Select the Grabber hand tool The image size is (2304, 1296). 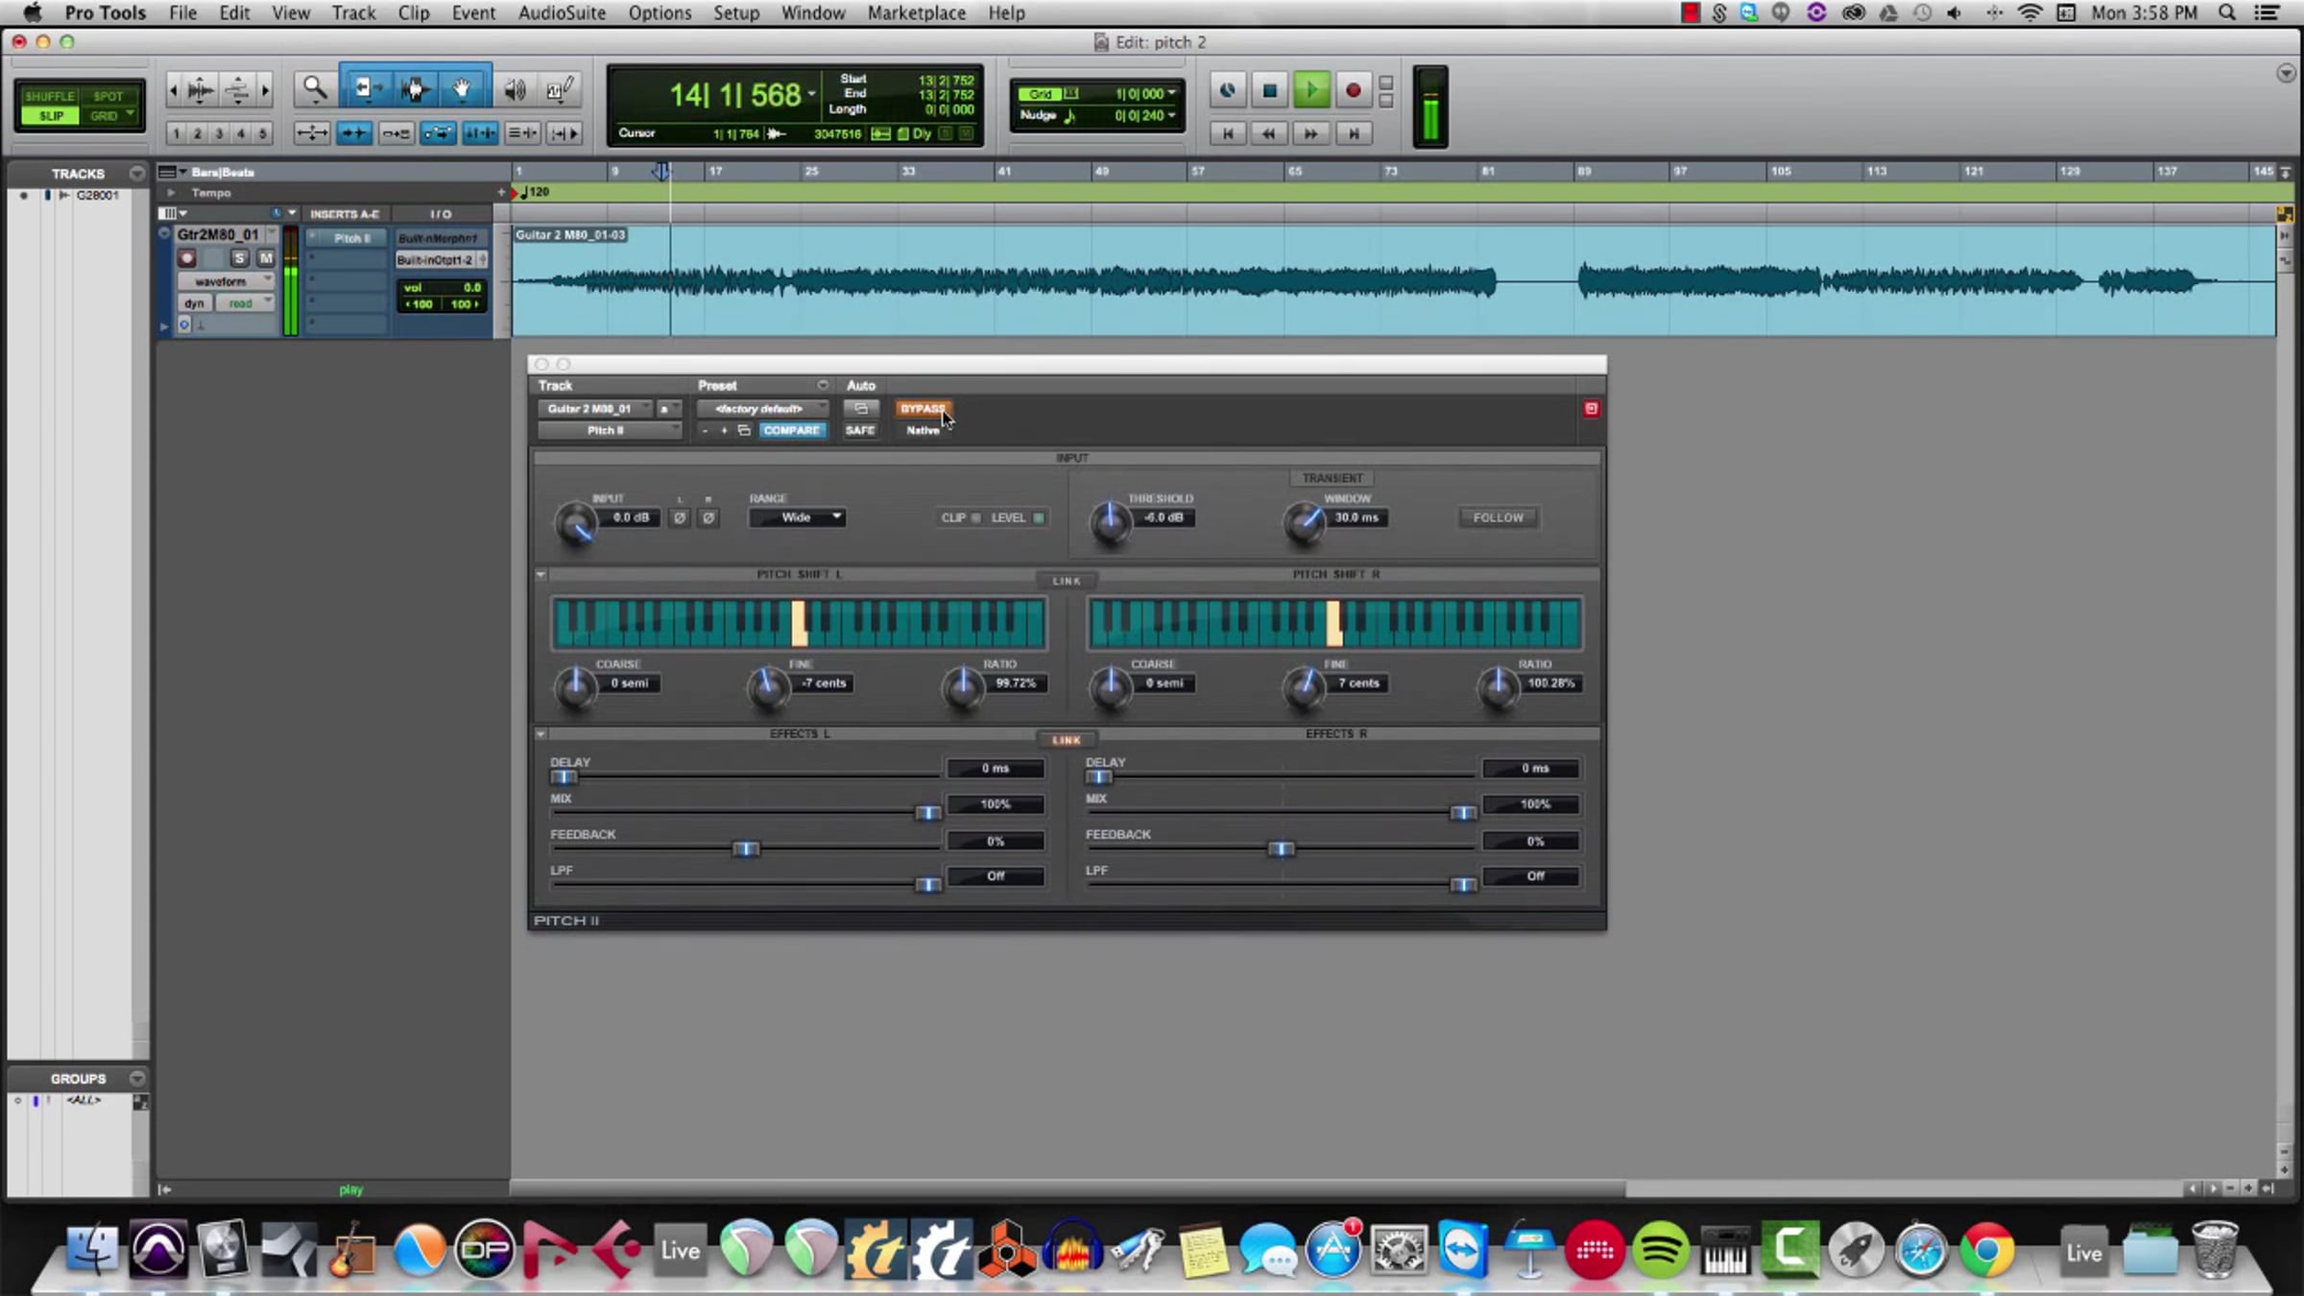click(x=462, y=90)
